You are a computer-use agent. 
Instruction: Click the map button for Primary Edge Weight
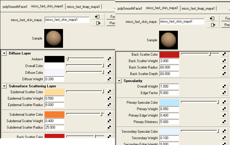224,115
